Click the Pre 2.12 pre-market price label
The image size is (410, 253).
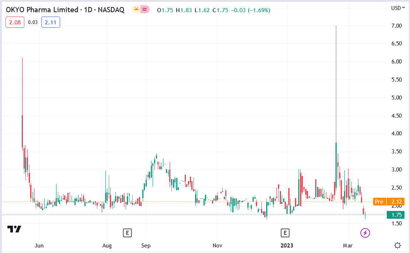pyautogui.click(x=389, y=201)
